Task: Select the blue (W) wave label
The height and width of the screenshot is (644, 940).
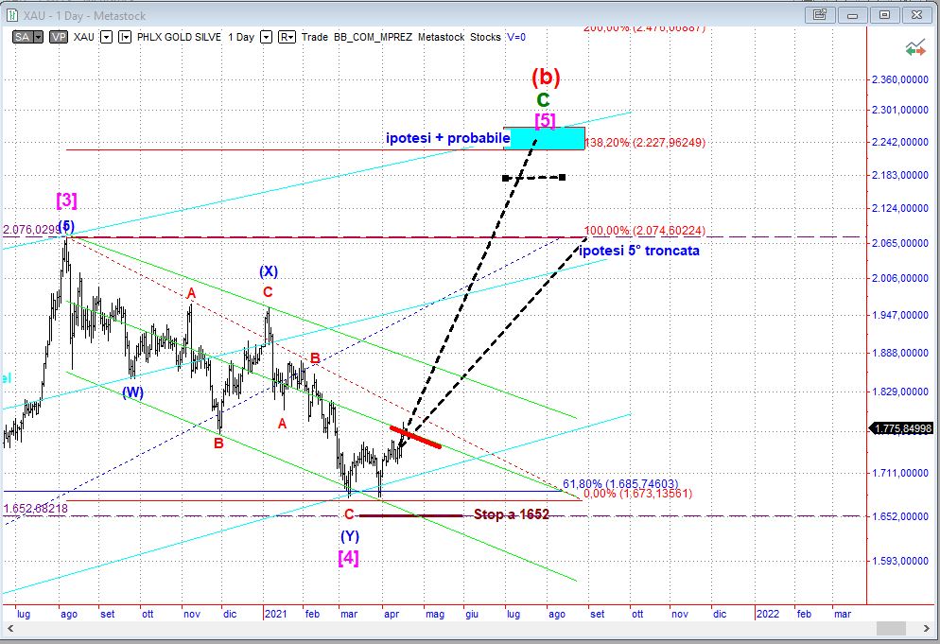Action: coord(132,392)
